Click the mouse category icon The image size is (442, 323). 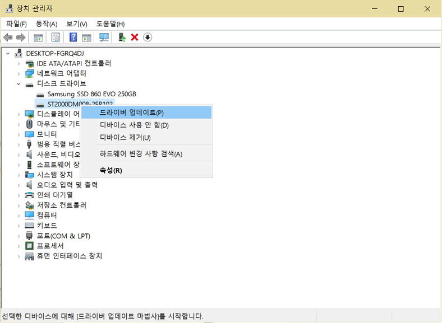click(29, 124)
